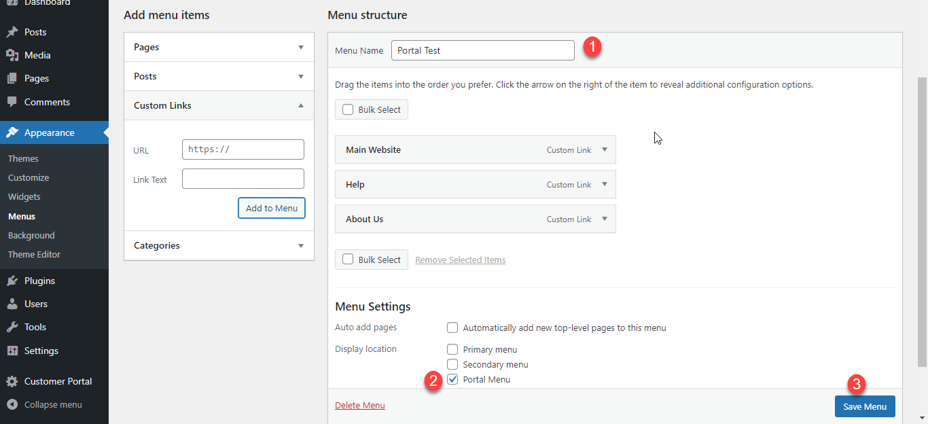The width and height of the screenshot is (928, 424).
Task: Enable Primary menu display location
Action: 452,349
